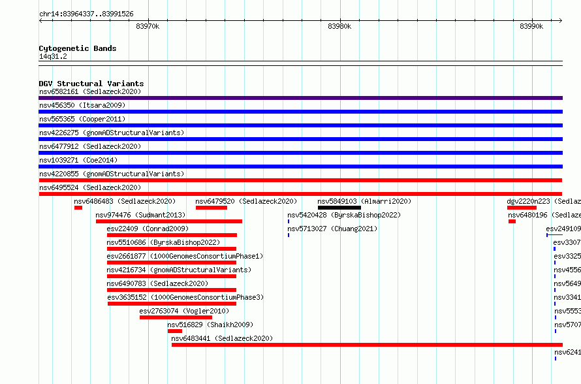Click the red bar under esv2763074 (Vogler2010)
The height and width of the screenshot is (384, 581).
176,317
